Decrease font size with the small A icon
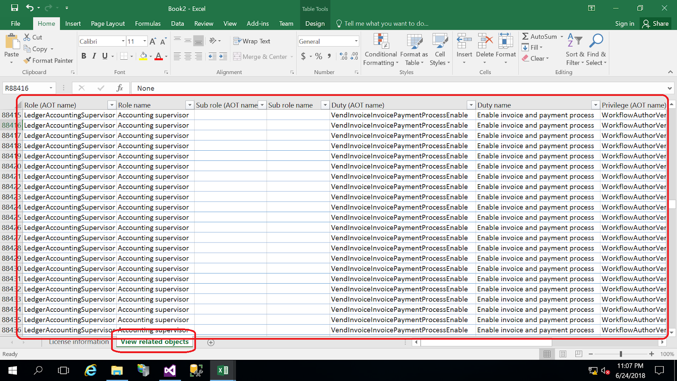Viewport: 677px width, 381px height. click(x=163, y=41)
